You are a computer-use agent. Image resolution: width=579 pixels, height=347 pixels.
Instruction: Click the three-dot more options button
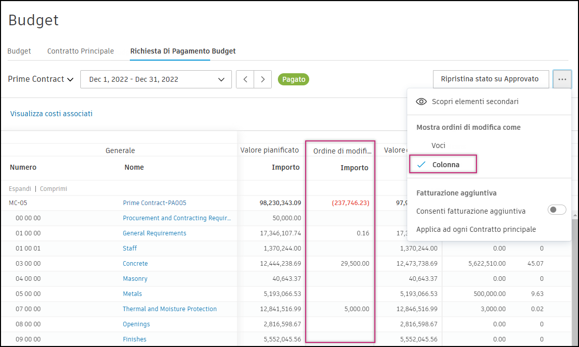(562, 79)
